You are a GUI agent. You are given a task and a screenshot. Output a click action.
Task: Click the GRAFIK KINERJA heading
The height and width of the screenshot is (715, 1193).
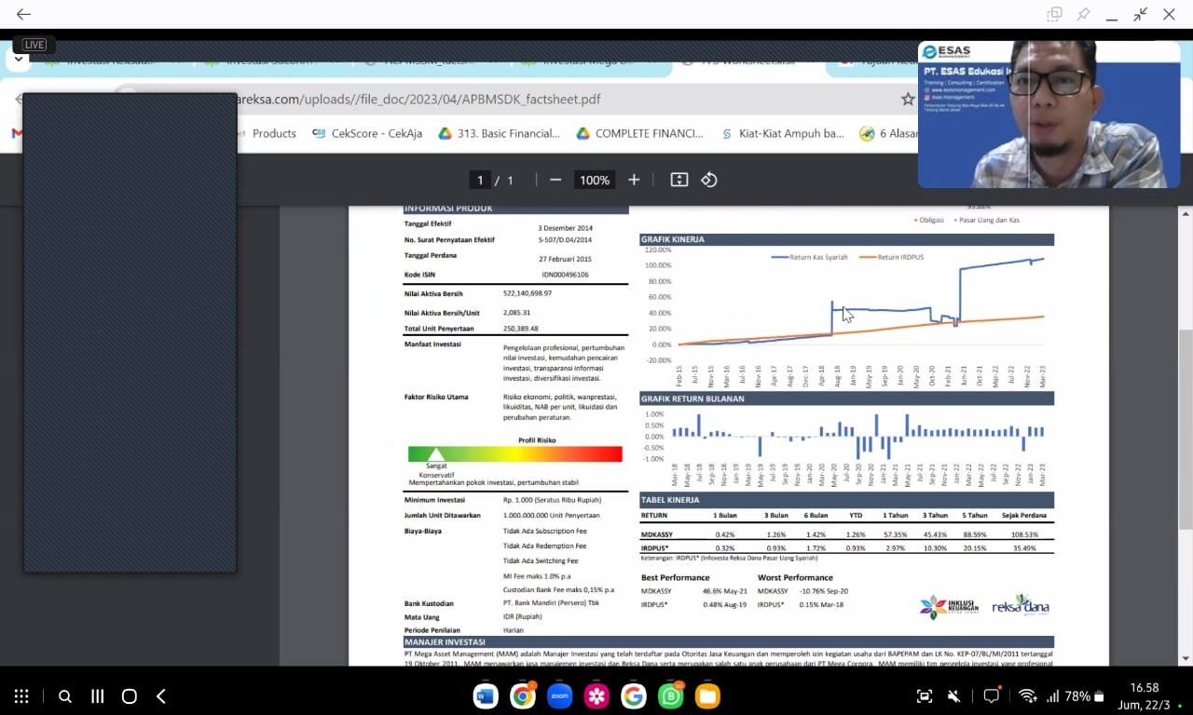[672, 239]
